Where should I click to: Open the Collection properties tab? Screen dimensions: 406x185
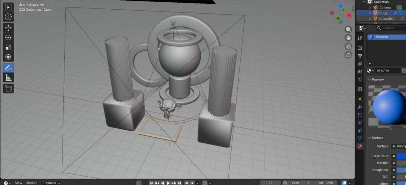click(x=360, y=89)
